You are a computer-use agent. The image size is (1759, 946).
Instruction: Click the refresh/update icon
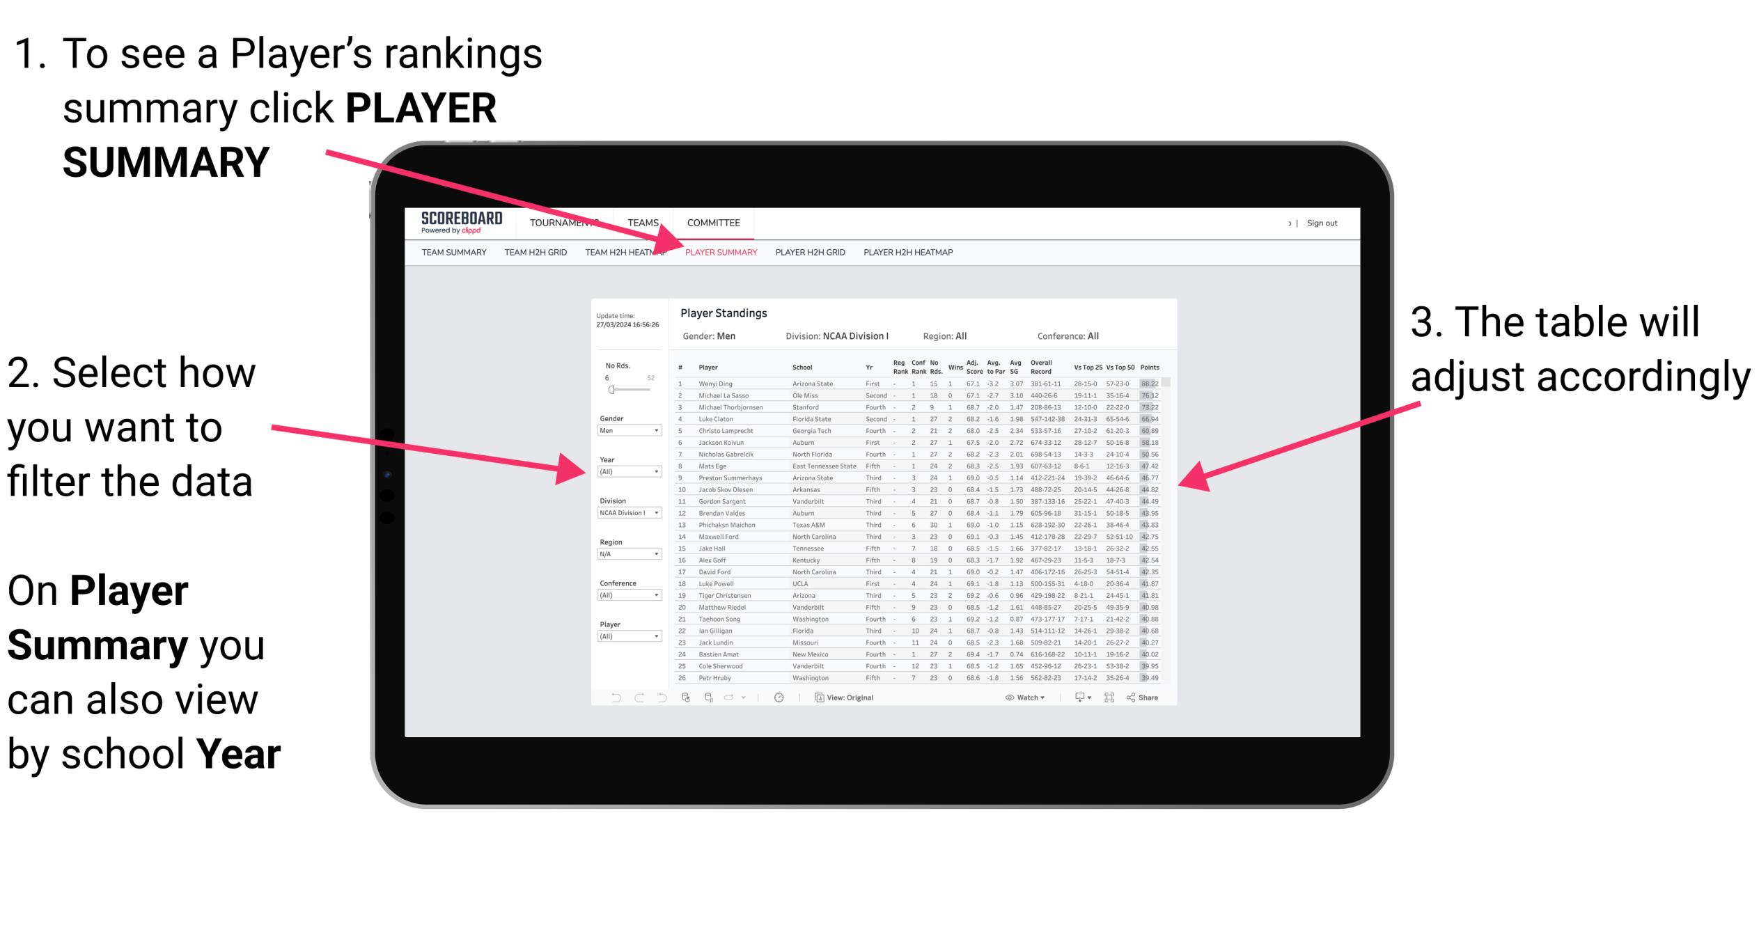pos(686,699)
